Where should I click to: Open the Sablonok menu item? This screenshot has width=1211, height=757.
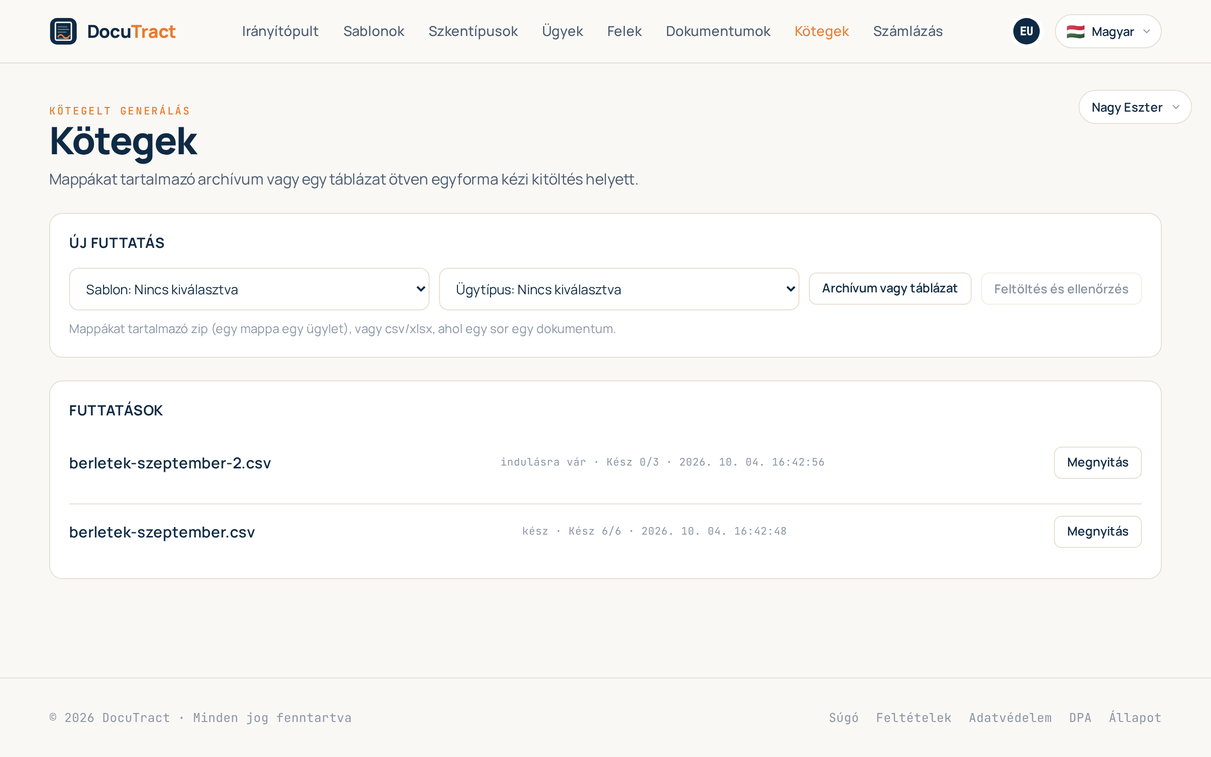tap(373, 31)
